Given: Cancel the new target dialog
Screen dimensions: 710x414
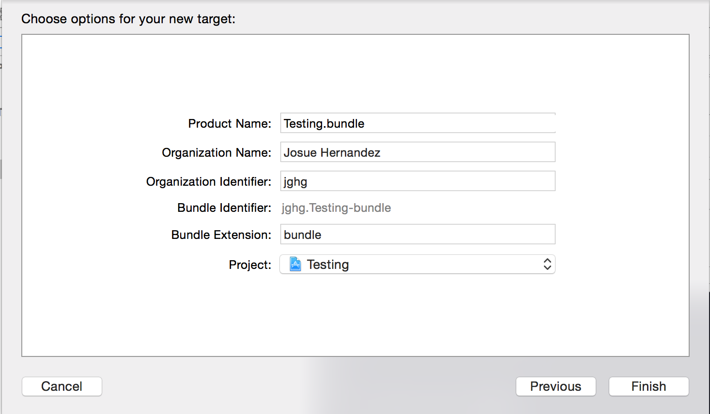Looking at the screenshot, I should pyautogui.click(x=62, y=386).
